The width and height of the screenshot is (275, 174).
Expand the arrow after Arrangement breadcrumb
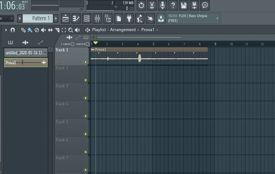click(x=138, y=30)
